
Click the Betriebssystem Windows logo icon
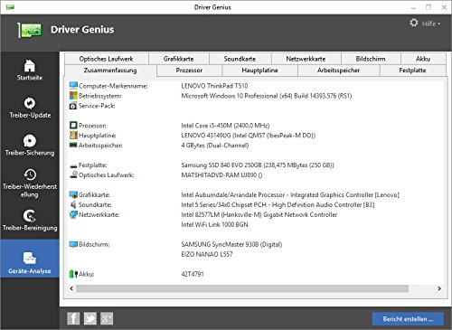click(x=73, y=96)
